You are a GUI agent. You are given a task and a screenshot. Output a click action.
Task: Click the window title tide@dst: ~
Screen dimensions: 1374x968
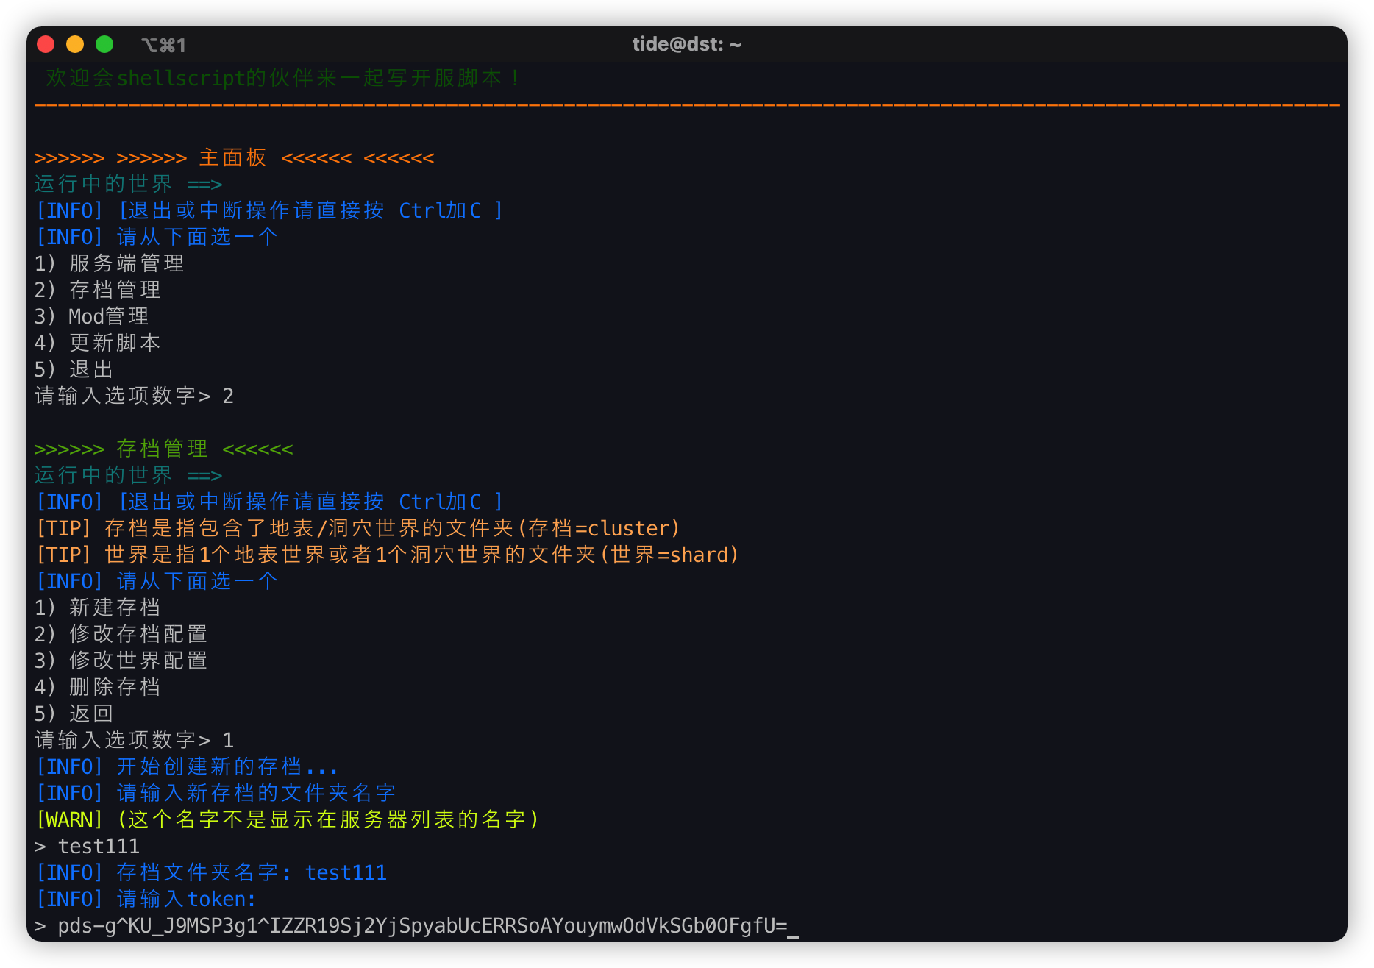[686, 44]
